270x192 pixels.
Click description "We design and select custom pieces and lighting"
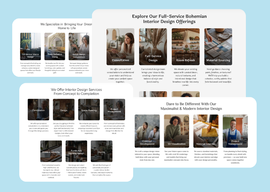point(76,171)
